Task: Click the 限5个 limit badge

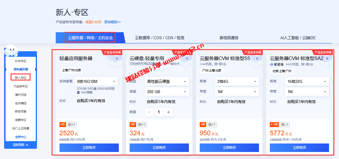Action: coord(142,124)
